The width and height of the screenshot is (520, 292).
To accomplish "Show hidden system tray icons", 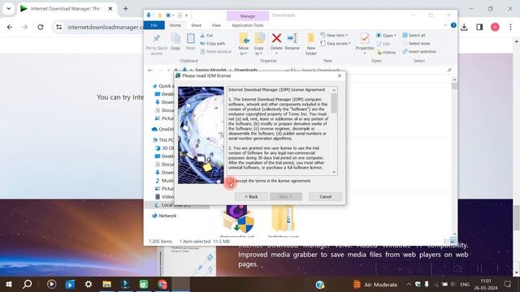I will [x=409, y=285].
